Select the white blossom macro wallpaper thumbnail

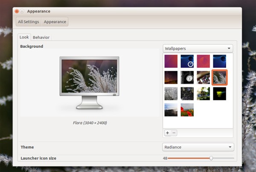coord(203,94)
